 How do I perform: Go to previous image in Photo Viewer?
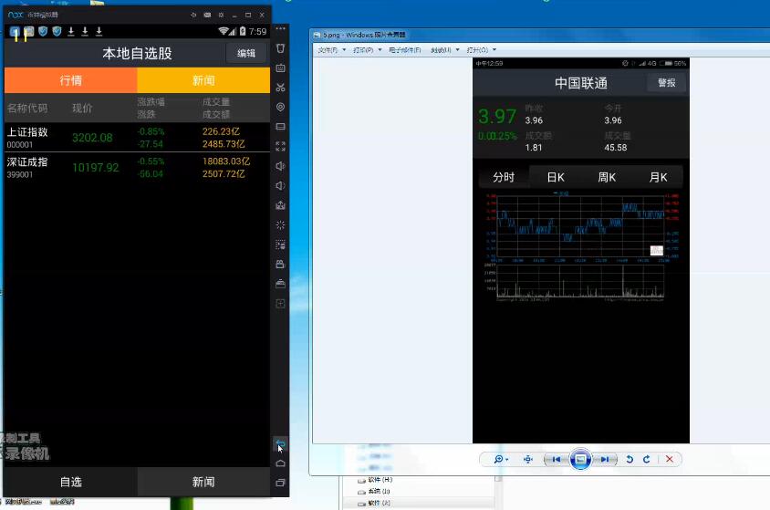point(557,459)
